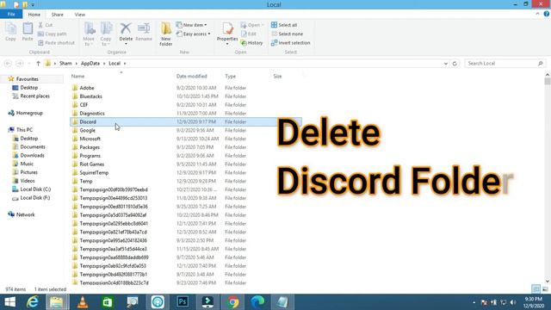Viewport: 551px width, 310px height.
Task: Open the File tab
Action: tap(11, 15)
